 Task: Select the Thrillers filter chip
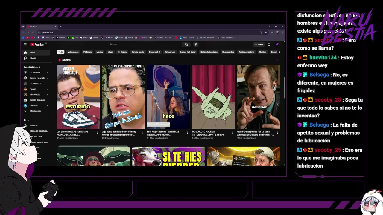coord(263,52)
